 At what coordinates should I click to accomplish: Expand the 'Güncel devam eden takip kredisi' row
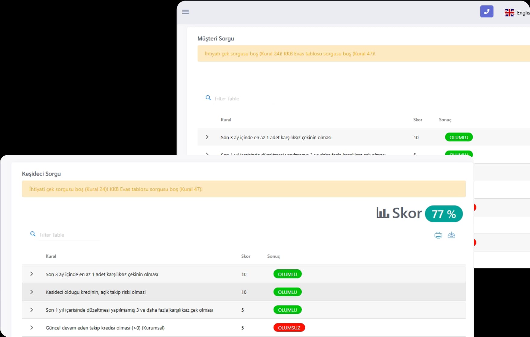click(32, 328)
